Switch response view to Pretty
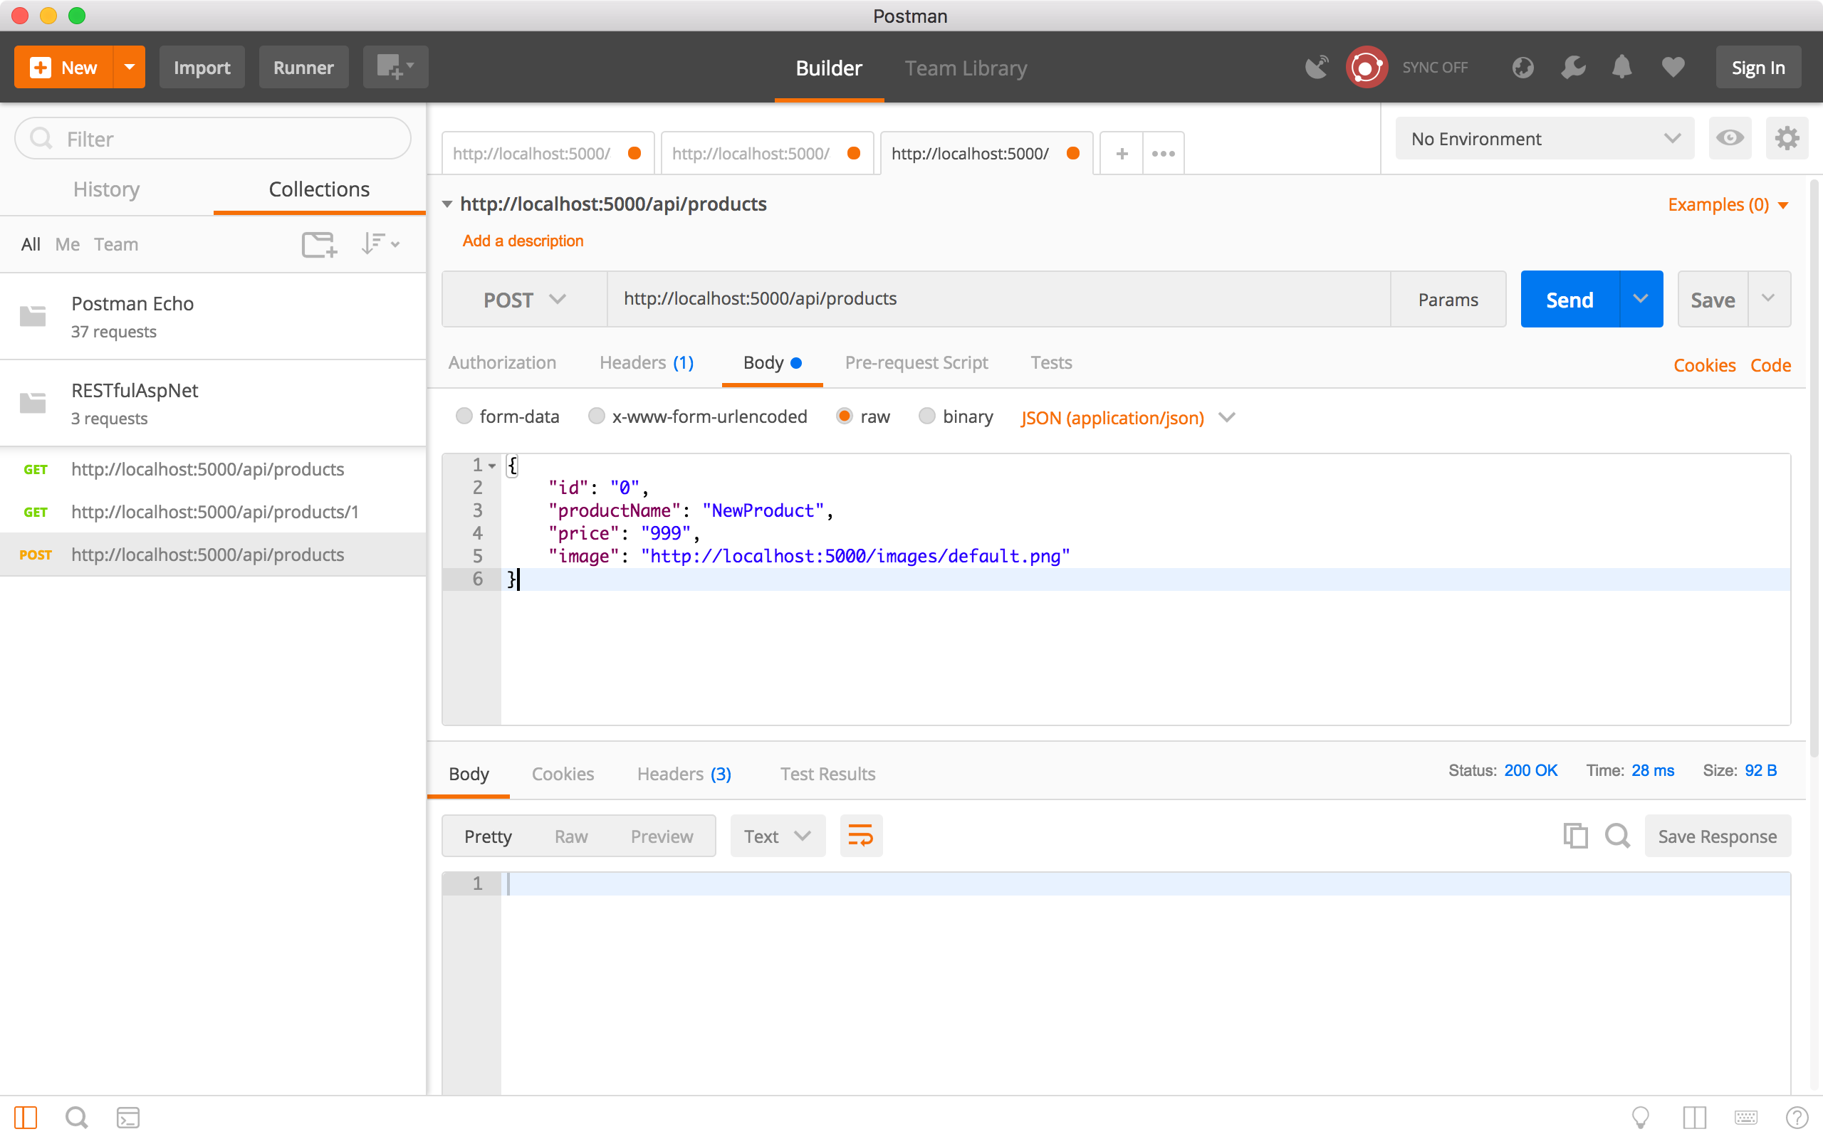 click(487, 836)
